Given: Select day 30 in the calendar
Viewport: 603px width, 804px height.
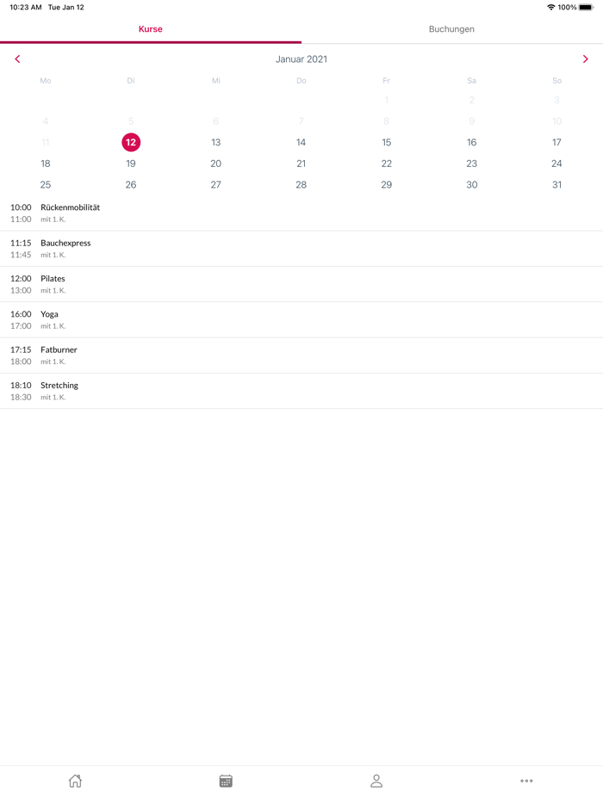Looking at the screenshot, I should click(x=471, y=184).
